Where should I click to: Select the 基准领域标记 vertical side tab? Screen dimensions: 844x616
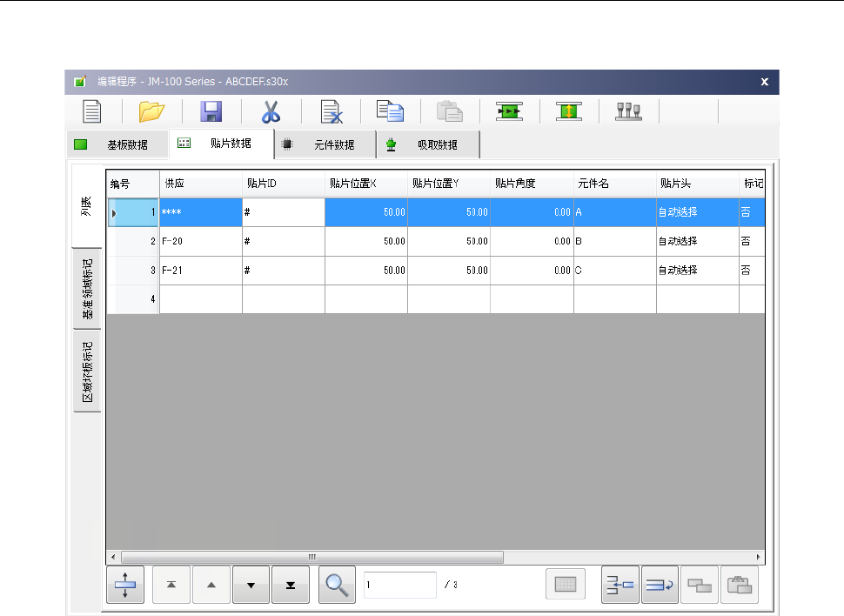[87, 289]
